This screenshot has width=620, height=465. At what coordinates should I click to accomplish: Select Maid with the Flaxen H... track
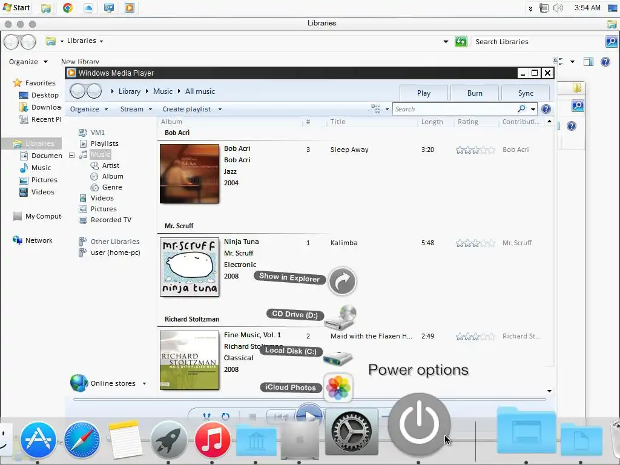pos(371,336)
